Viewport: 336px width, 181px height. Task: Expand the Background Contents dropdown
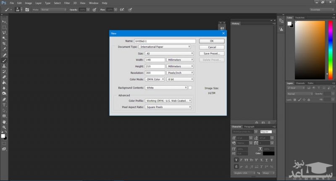[166, 88]
